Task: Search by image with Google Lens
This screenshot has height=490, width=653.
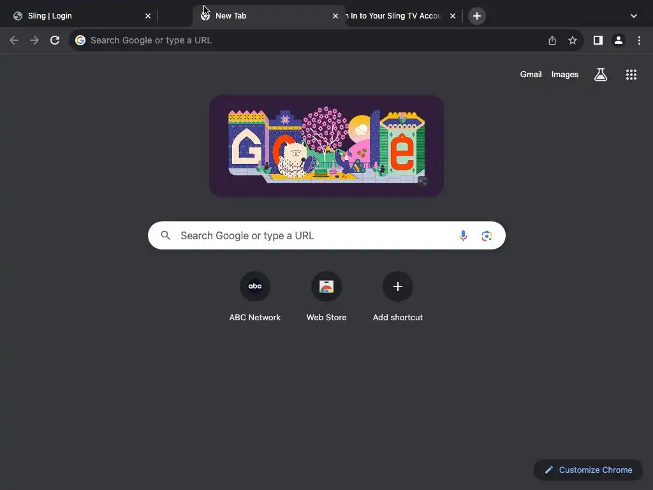Action: click(487, 236)
